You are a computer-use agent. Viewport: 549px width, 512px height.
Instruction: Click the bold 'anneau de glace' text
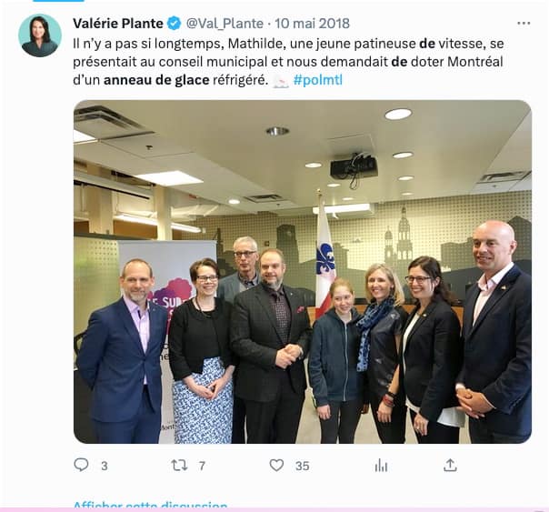point(156,80)
